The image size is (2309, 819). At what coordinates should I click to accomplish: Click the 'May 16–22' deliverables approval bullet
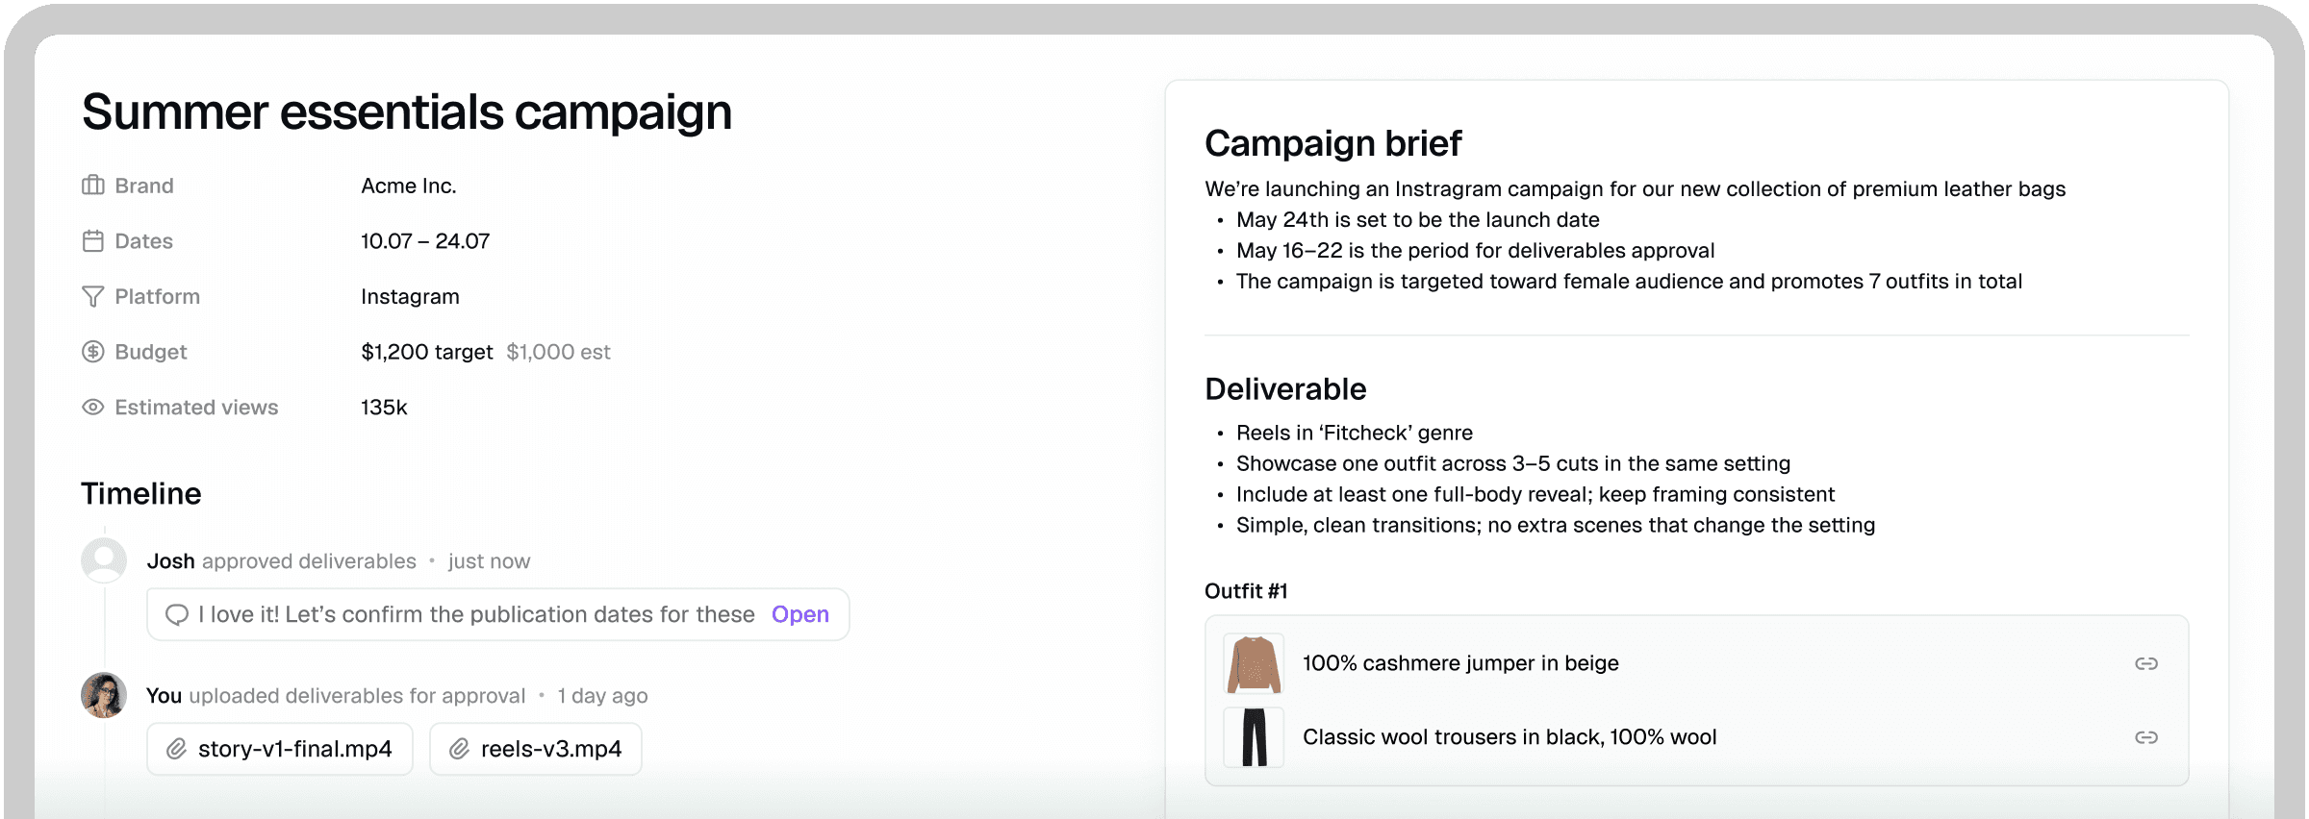1475,251
